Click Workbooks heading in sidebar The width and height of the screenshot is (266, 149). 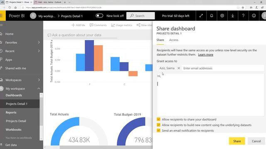14,130
